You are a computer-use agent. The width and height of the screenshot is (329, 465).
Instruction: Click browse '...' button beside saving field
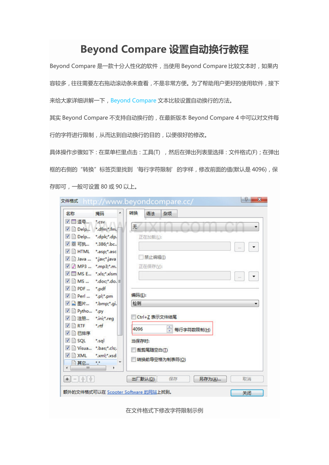(x=240, y=276)
